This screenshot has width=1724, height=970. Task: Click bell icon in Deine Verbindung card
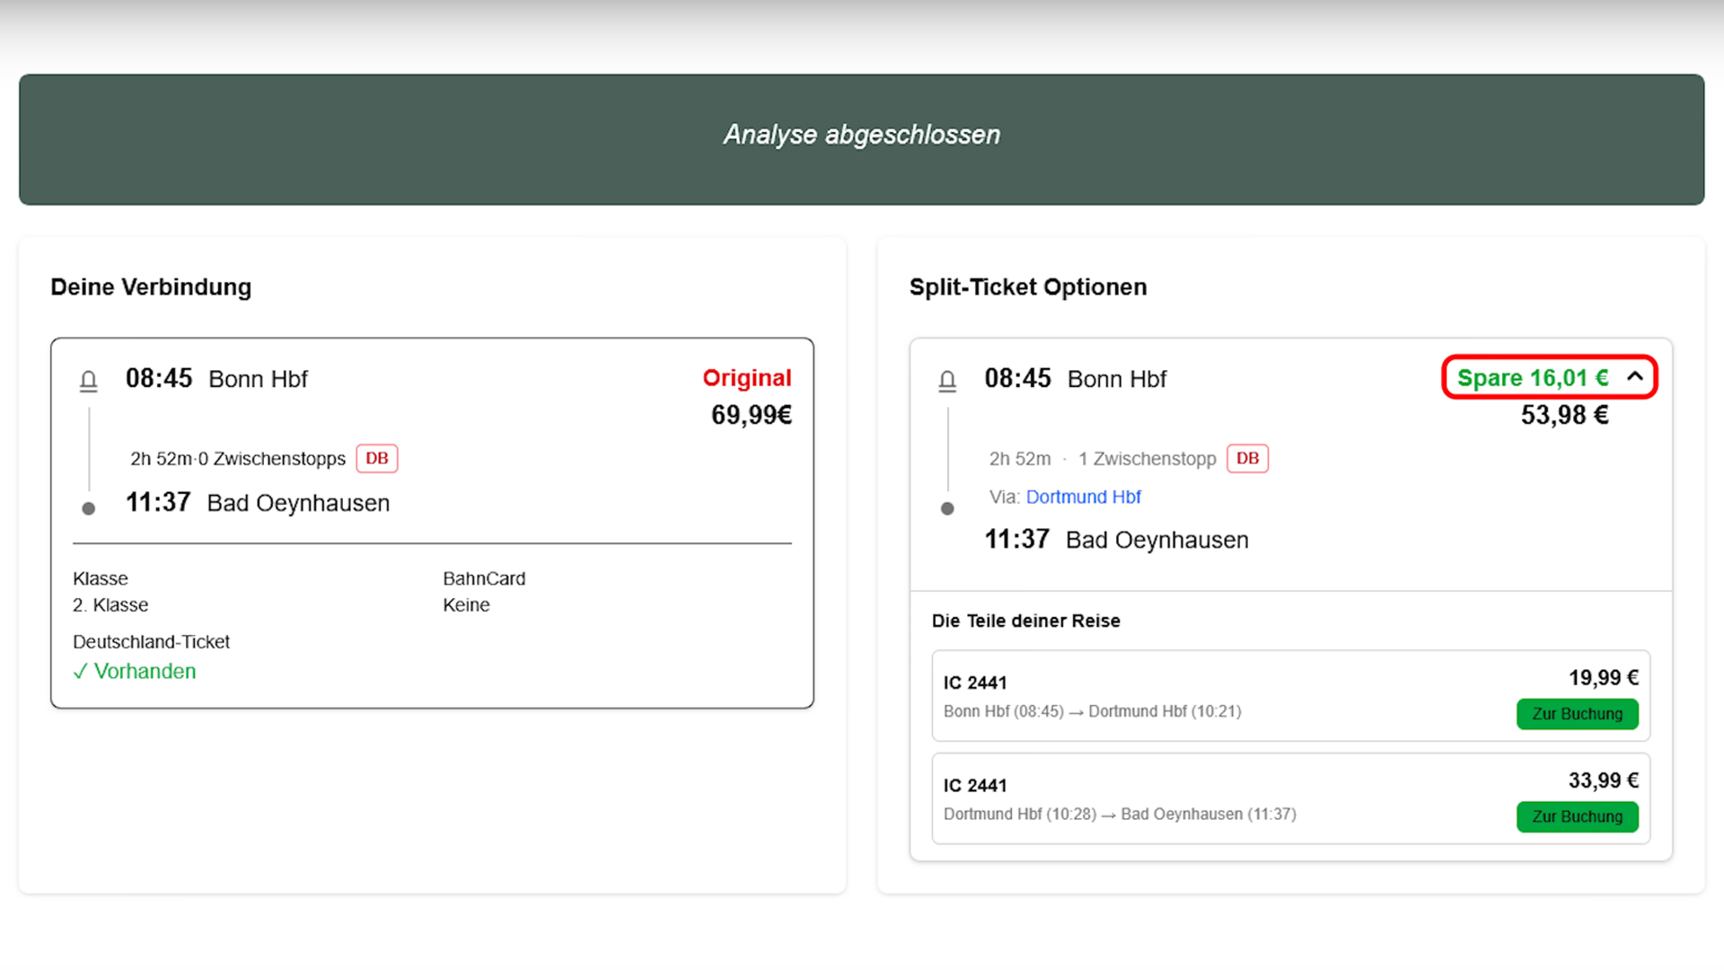[x=88, y=381]
